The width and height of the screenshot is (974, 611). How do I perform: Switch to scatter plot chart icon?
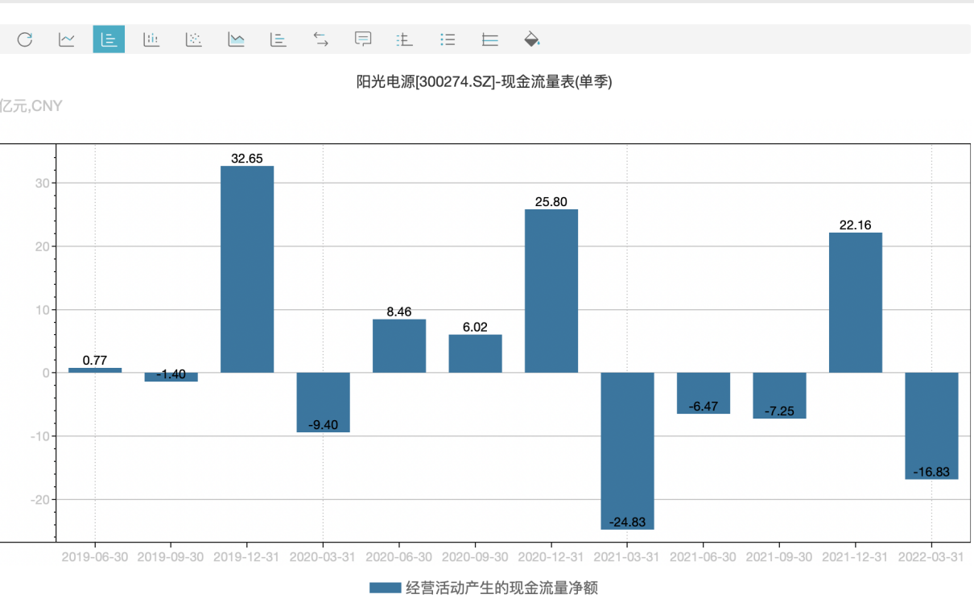(193, 39)
